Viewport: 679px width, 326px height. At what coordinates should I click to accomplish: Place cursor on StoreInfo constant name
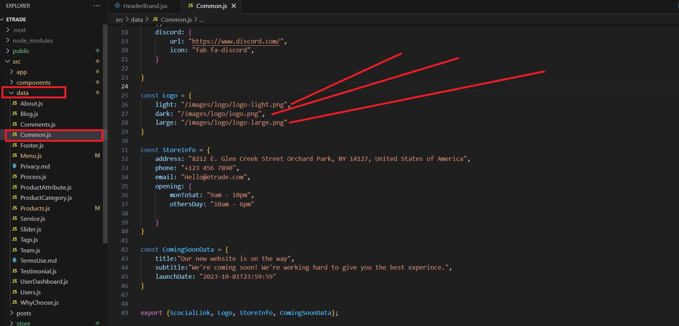coord(179,150)
